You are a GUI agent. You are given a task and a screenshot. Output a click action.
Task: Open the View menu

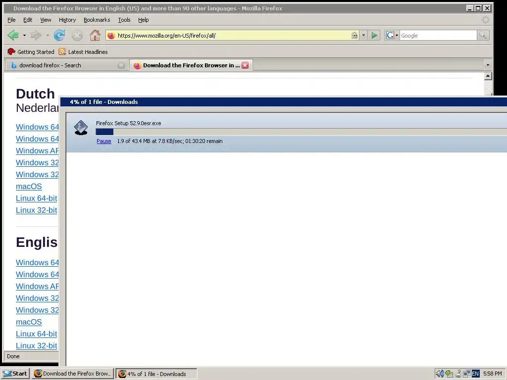pos(46,20)
